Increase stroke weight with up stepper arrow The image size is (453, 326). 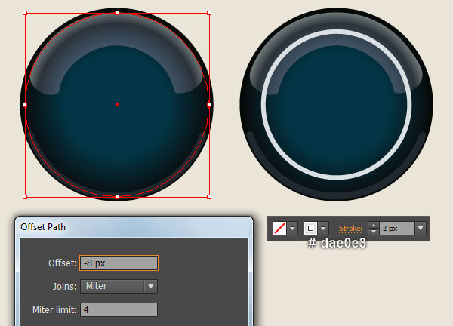coord(374,225)
